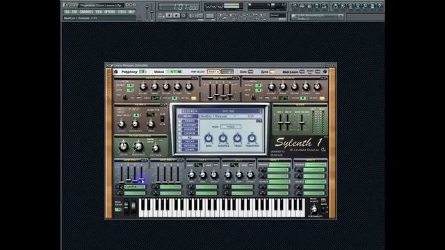Click FL Studio play button
445x250 pixels.
point(170,15)
